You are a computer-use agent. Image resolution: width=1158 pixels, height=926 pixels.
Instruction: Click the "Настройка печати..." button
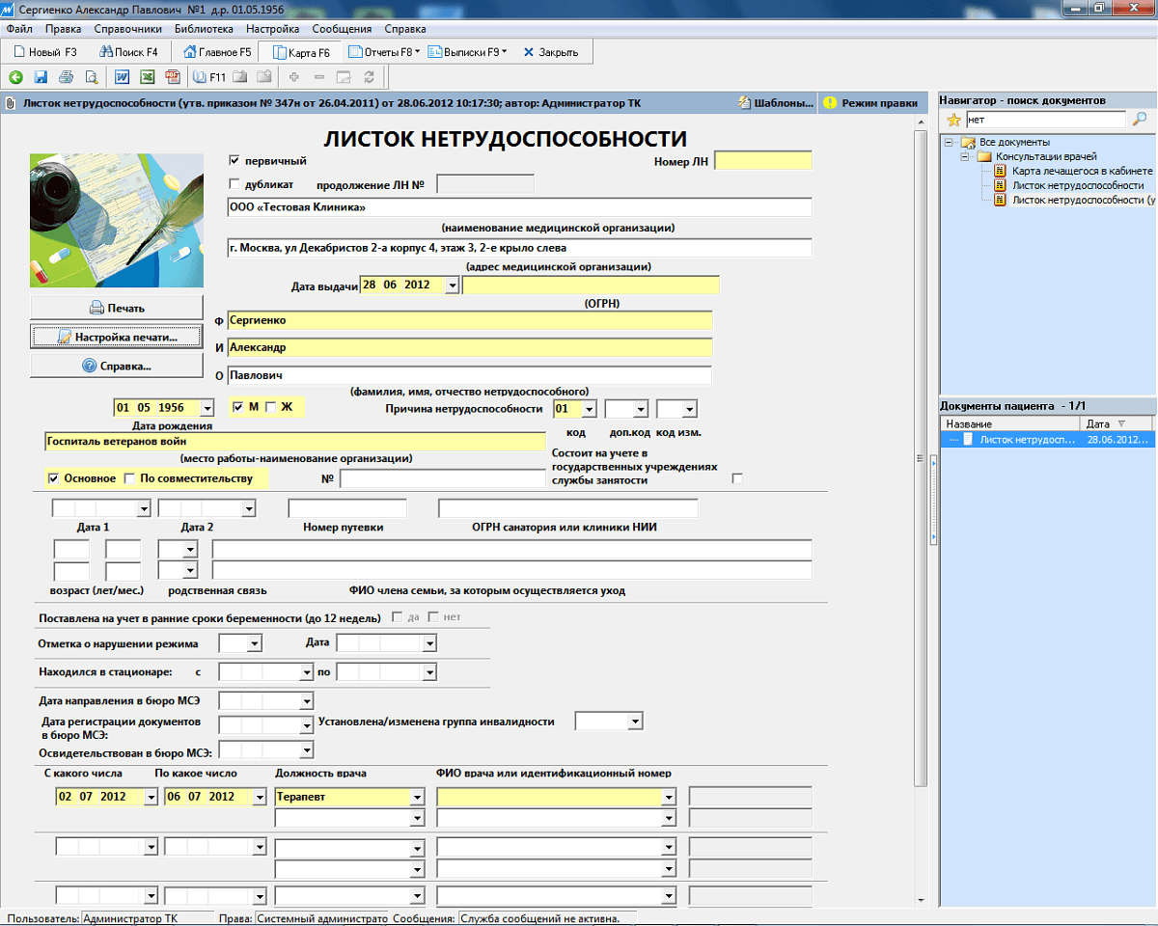117,338
